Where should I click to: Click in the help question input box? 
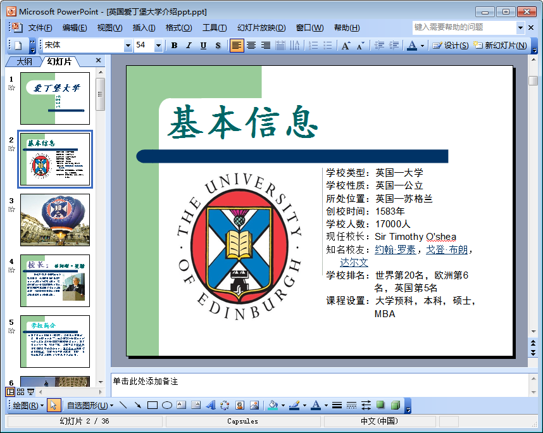[465, 27]
